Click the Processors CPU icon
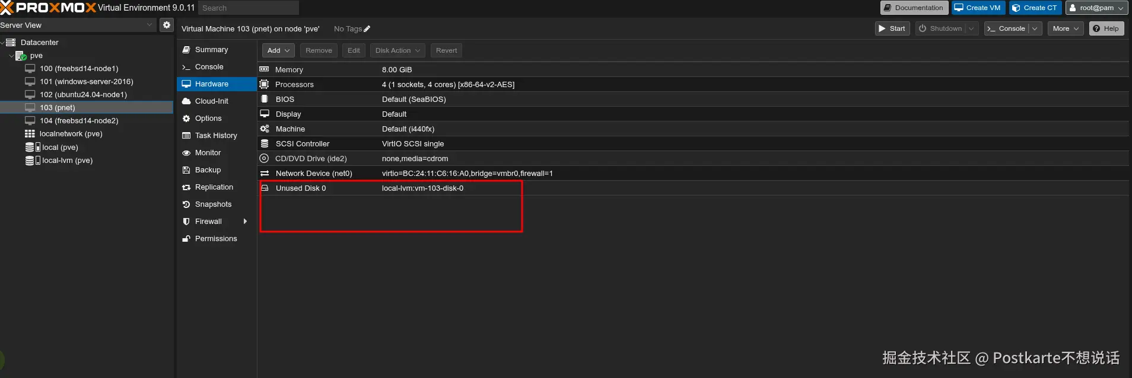 pos(264,84)
